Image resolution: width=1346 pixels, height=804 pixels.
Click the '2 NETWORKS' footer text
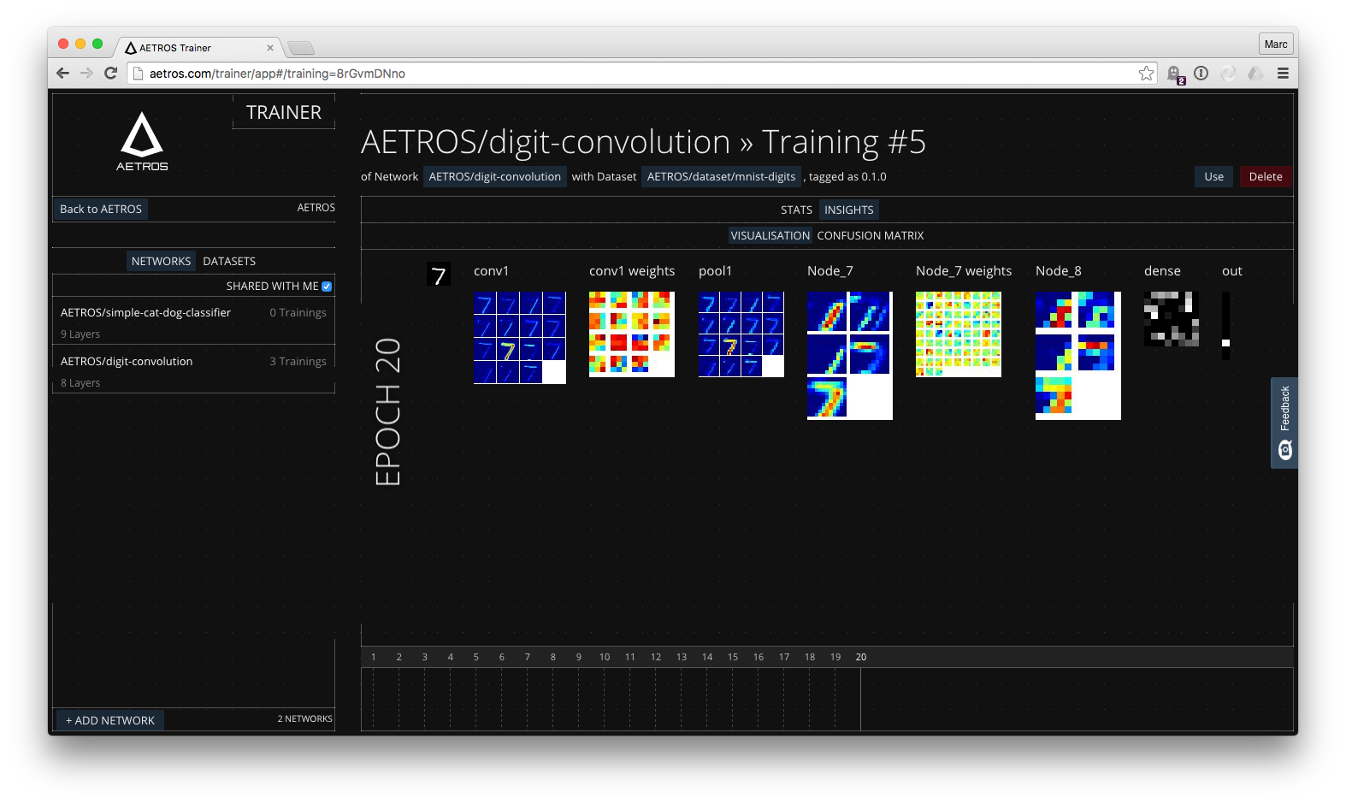(x=304, y=719)
